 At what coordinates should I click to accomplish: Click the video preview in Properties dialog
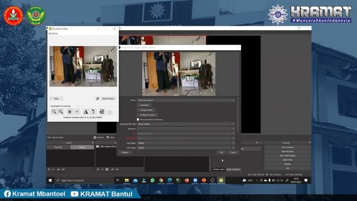tap(178, 74)
